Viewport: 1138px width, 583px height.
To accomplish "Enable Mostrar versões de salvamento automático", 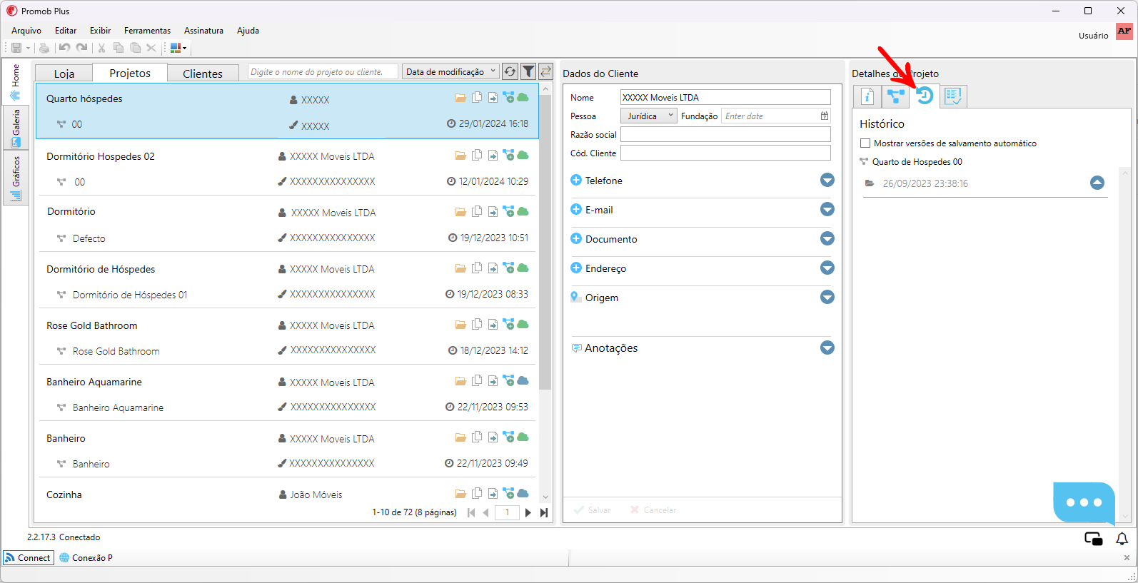I will point(865,143).
